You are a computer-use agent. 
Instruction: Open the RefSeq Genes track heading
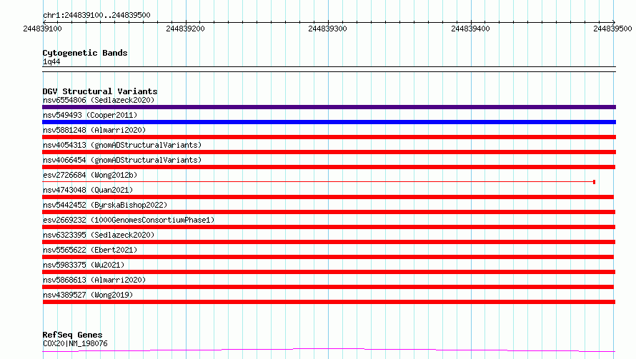[72, 335]
